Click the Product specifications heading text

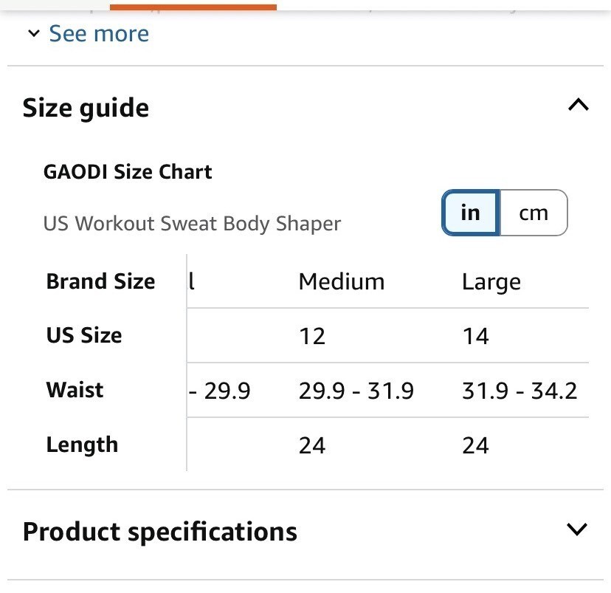tap(160, 532)
